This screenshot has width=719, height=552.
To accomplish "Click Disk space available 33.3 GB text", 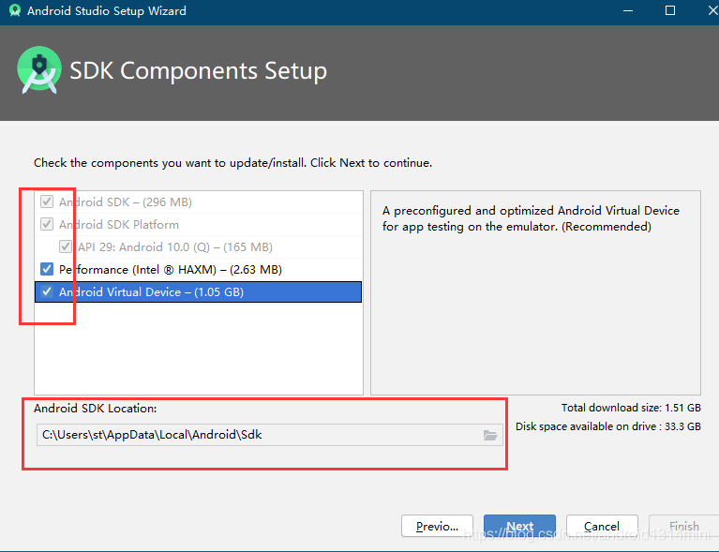I will pos(608,426).
